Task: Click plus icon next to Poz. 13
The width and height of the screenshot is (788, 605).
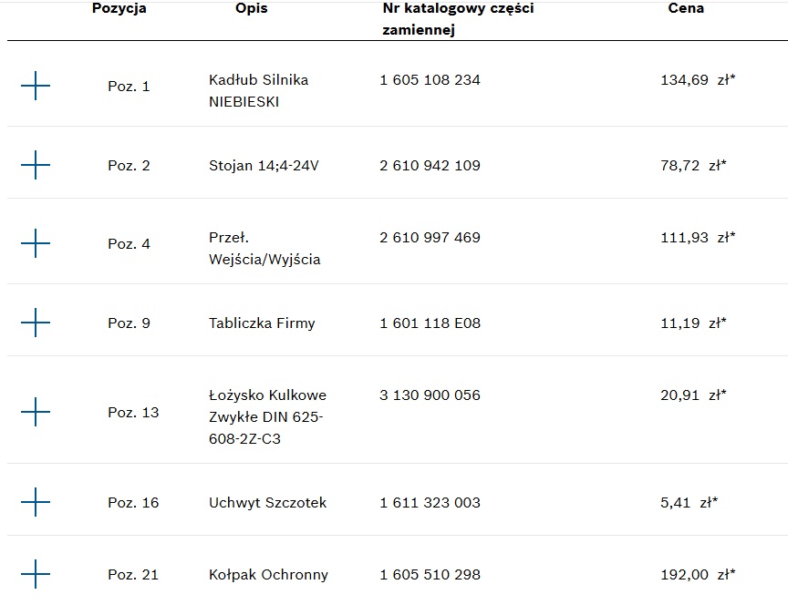Action: (36, 413)
